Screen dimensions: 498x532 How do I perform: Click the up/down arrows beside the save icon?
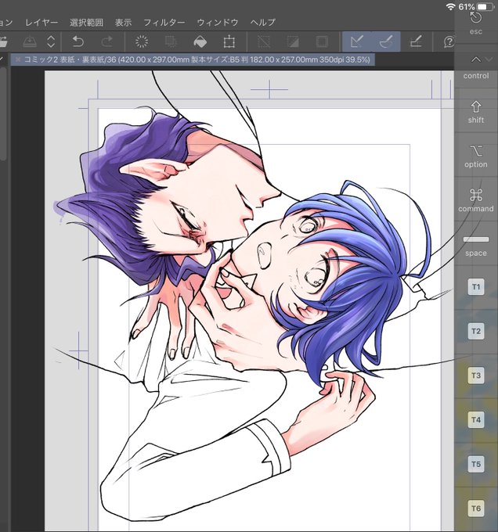coord(51,41)
